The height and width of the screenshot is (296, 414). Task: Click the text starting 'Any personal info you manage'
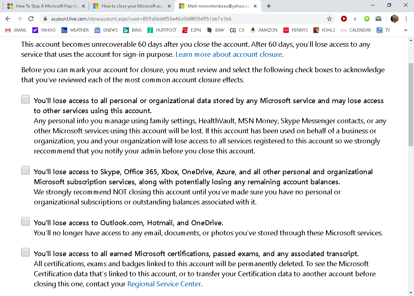210,136
